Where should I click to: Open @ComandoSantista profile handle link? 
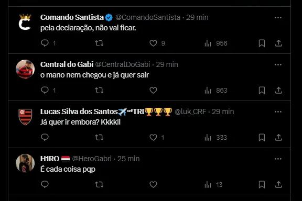coord(148,17)
